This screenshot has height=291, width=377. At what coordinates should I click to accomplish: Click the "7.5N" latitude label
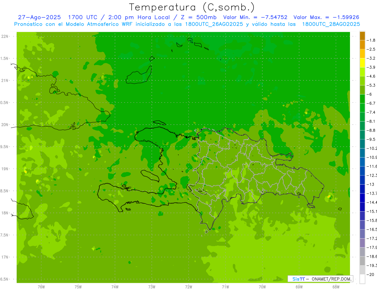[4, 235]
